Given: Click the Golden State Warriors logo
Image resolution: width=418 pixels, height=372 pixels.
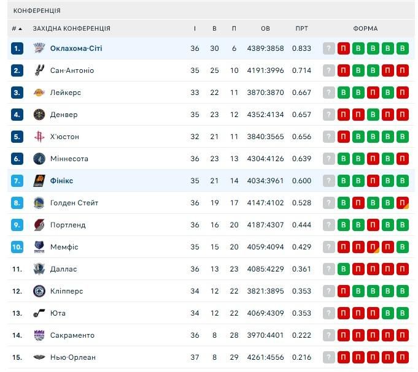Looking at the screenshot, I should [39, 203].
